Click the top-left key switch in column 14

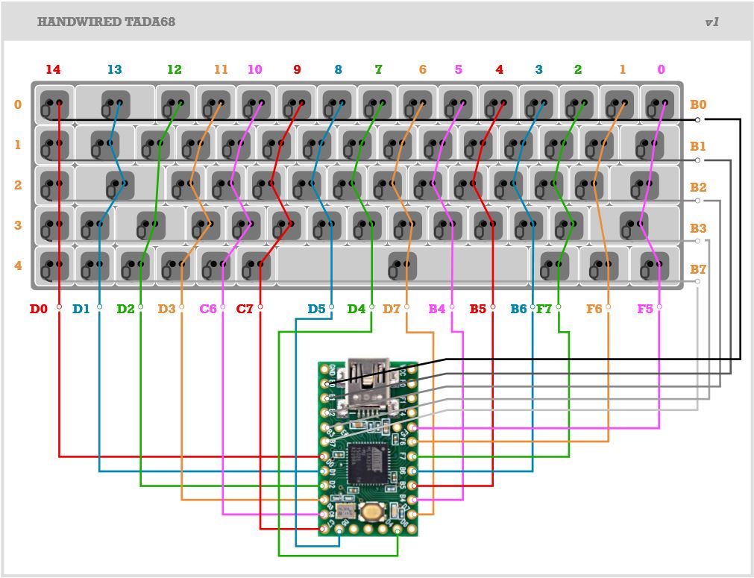click(x=54, y=104)
